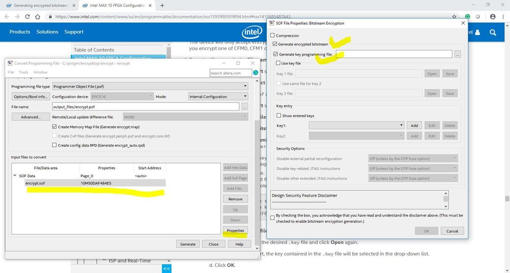Open the Window menu
Image resolution: width=510 pixels, height=273 pixels.
(40, 72)
